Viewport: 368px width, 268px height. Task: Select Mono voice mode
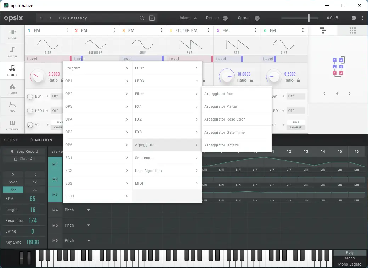(350, 258)
